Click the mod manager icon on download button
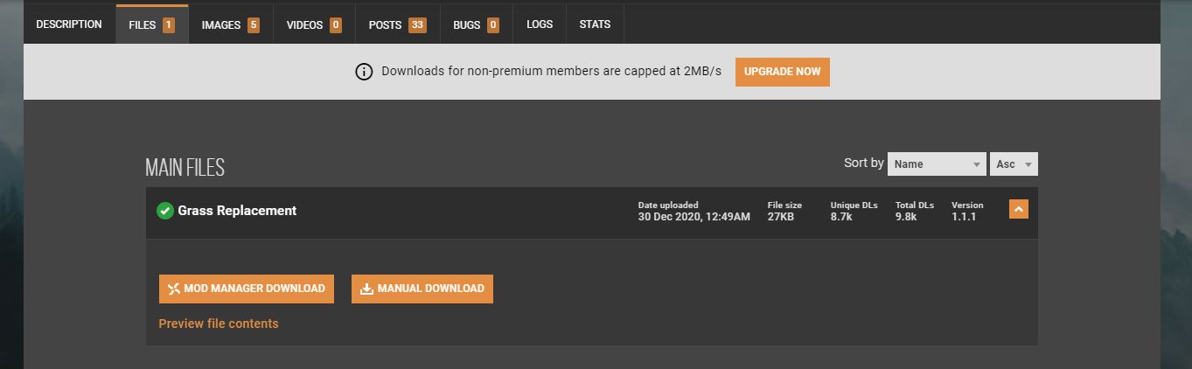The width and height of the screenshot is (1192, 369). pos(174,289)
